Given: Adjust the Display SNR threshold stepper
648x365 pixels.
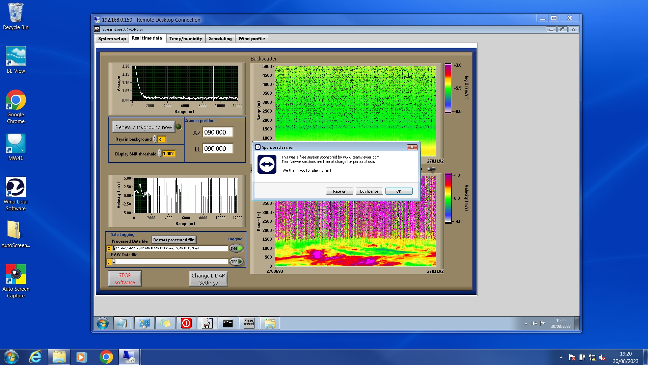Looking at the screenshot, I should 160,153.
